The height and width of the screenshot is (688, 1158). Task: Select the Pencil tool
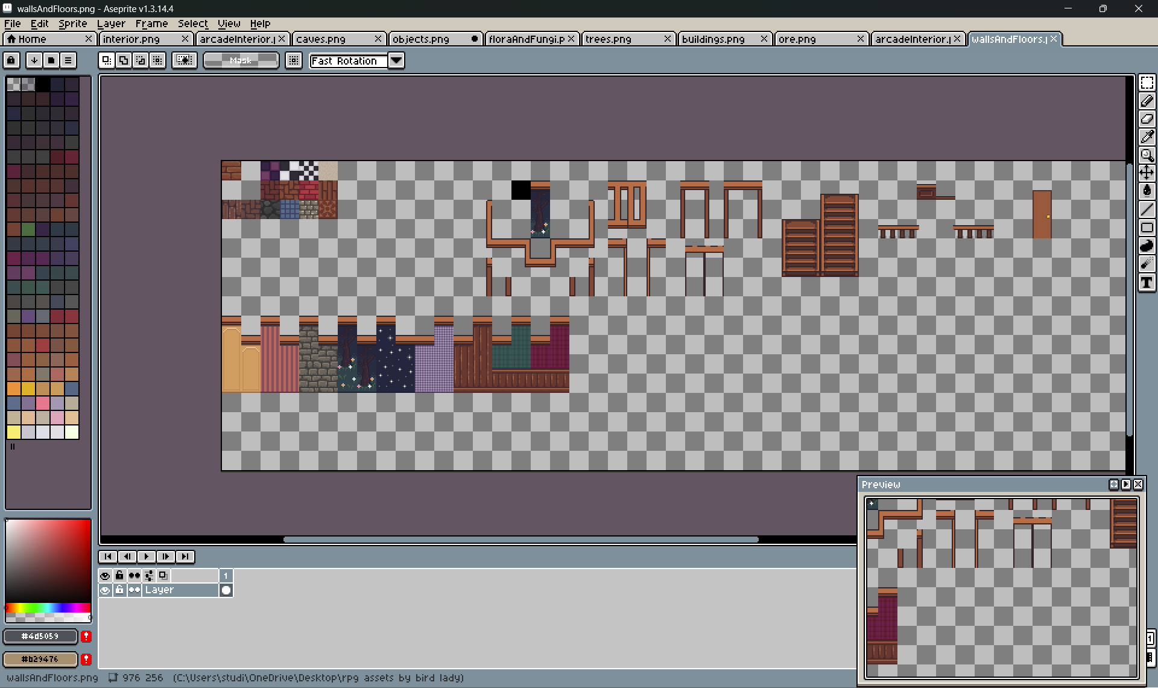1147,101
